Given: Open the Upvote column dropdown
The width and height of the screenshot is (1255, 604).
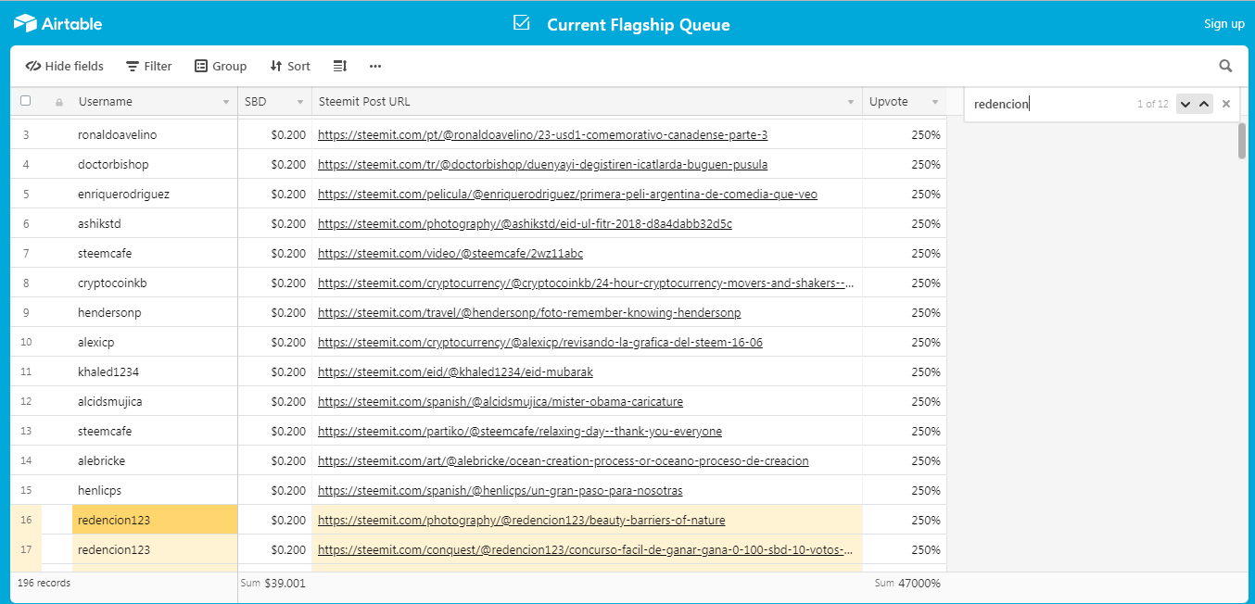Looking at the screenshot, I should pyautogui.click(x=934, y=102).
